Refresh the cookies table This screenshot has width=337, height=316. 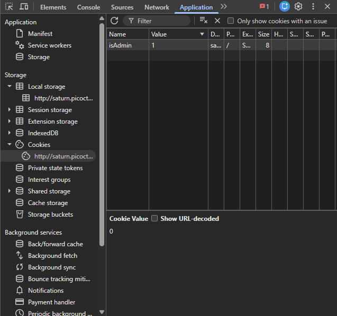coord(114,21)
